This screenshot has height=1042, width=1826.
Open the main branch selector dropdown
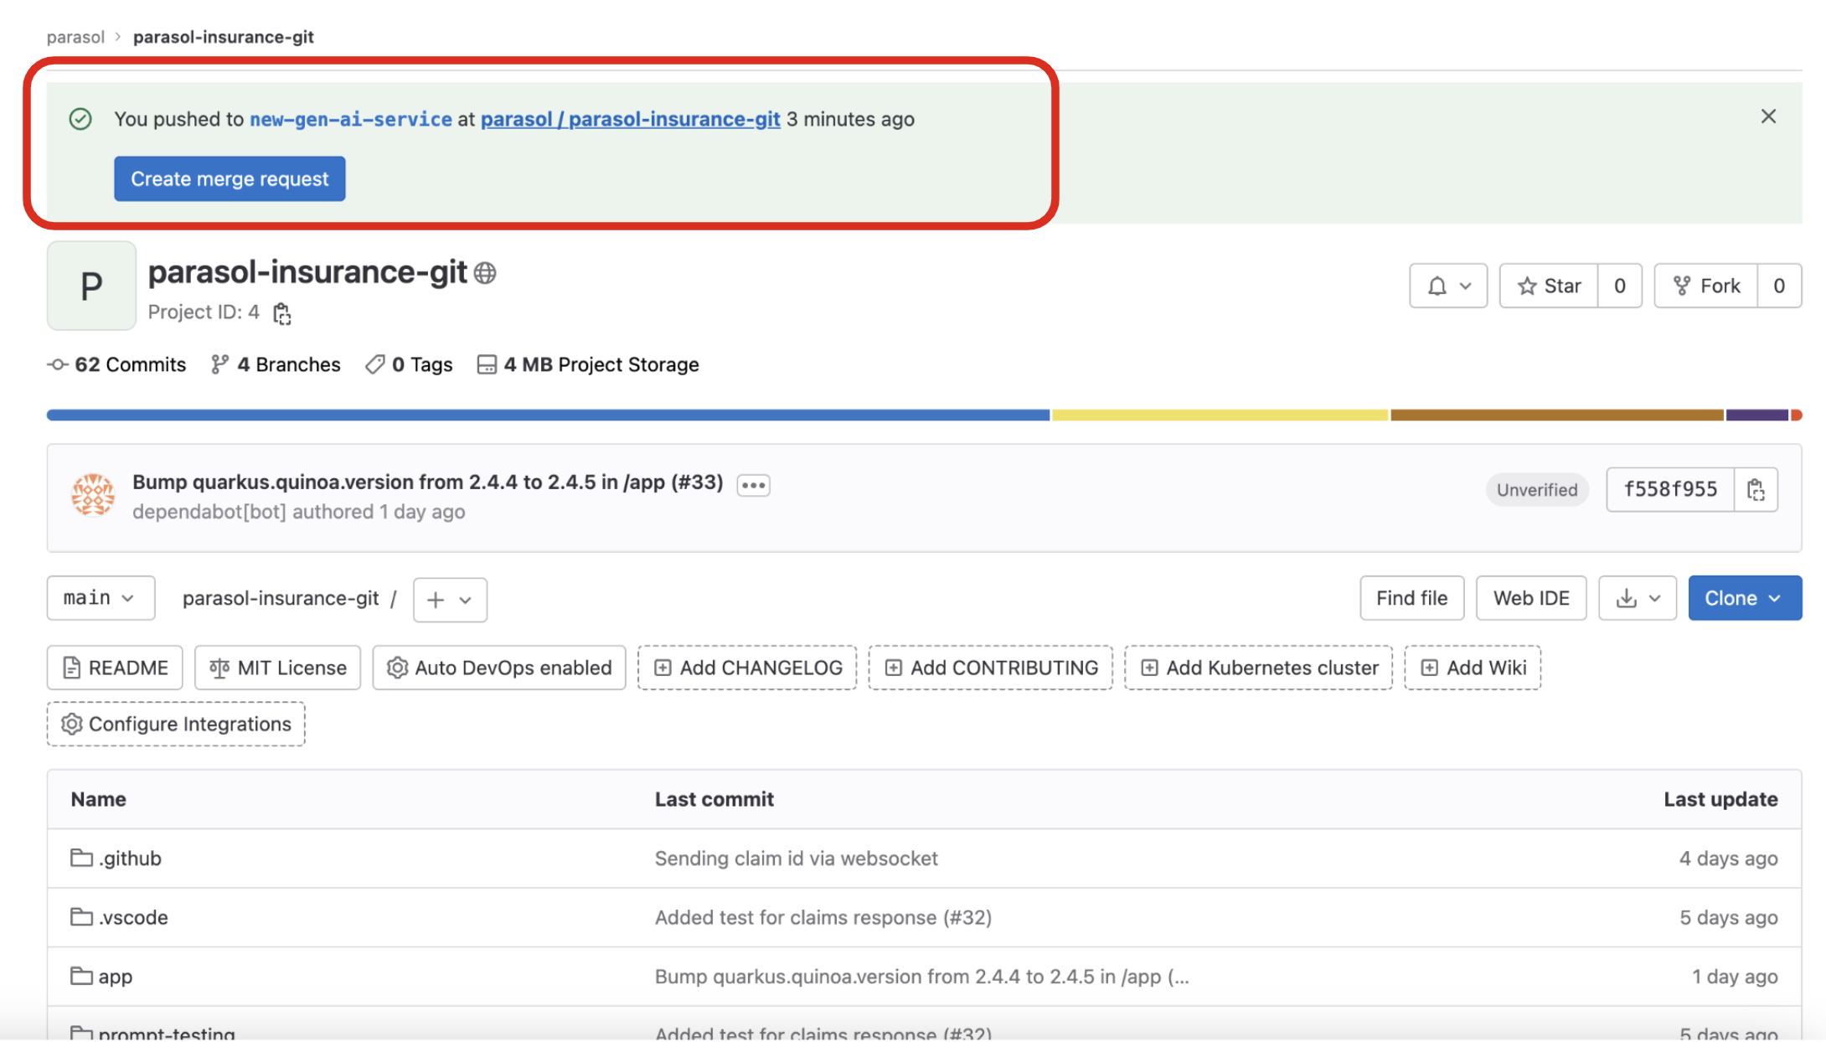101,598
